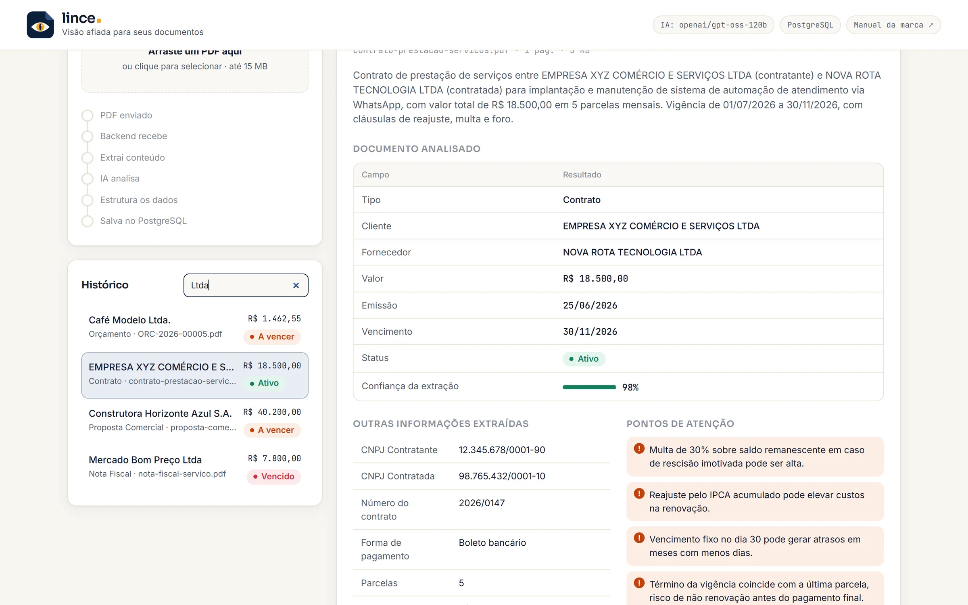Click the Ativo status badge in the table
Image resolution: width=968 pixels, height=605 pixels.
pyautogui.click(x=584, y=359)
